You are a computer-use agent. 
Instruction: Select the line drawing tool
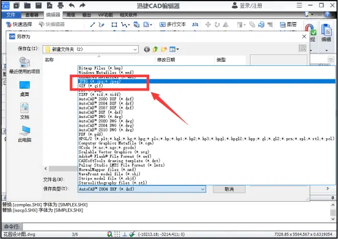pyautogui.click(x=92, y=25)
